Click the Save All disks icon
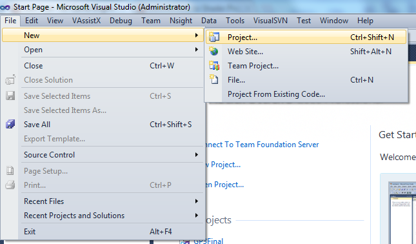This screenshot has height=244, width=416. [10, 124]
